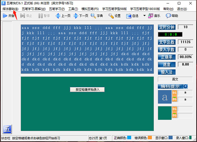Click the first orange 86 badge beside letter a
This screenshot has width=197, height=142.
[174, 93]
